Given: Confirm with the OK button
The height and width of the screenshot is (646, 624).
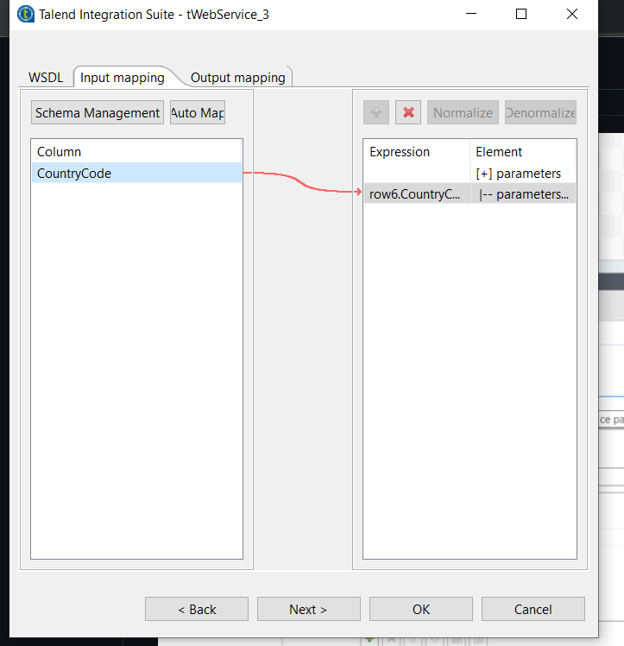Looking at the screenshot, I should (x=421, y=609).
